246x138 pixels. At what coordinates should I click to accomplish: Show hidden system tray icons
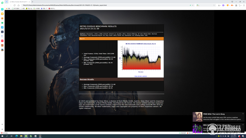click(x=216, y=136)
